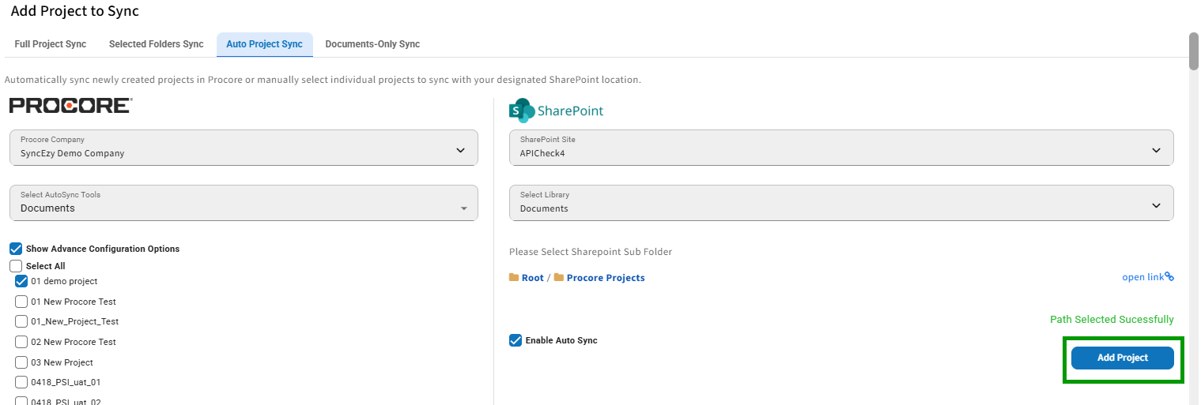This screenshot has width=1201, height=405.
Task: Click the Add Project button
Action: [1123, 358]
